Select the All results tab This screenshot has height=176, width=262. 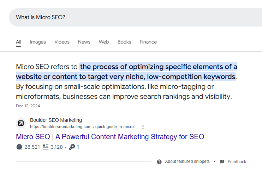point(19,42)
